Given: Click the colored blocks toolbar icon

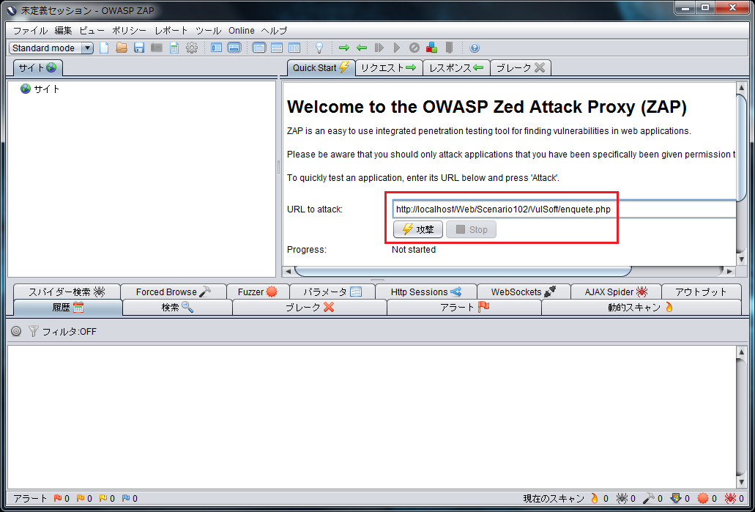Looking at the screenshot, I should 432,48.
